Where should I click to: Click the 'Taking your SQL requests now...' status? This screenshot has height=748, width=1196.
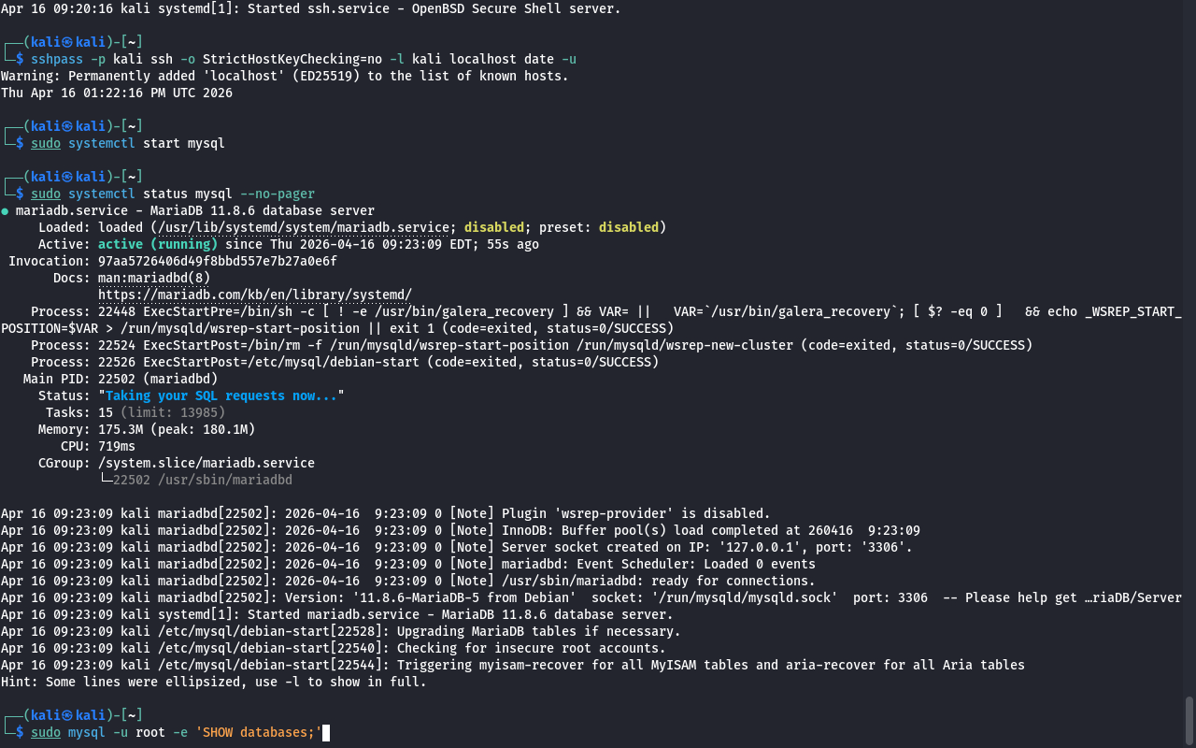221,396
